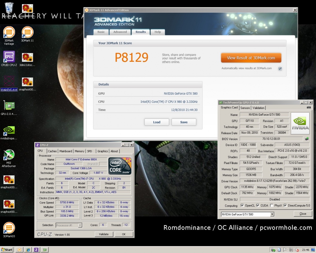Open the MSI Afterburner desktop icon
Image resolution: width=316 pixels, height=253 pixels.
pos(9,155)
